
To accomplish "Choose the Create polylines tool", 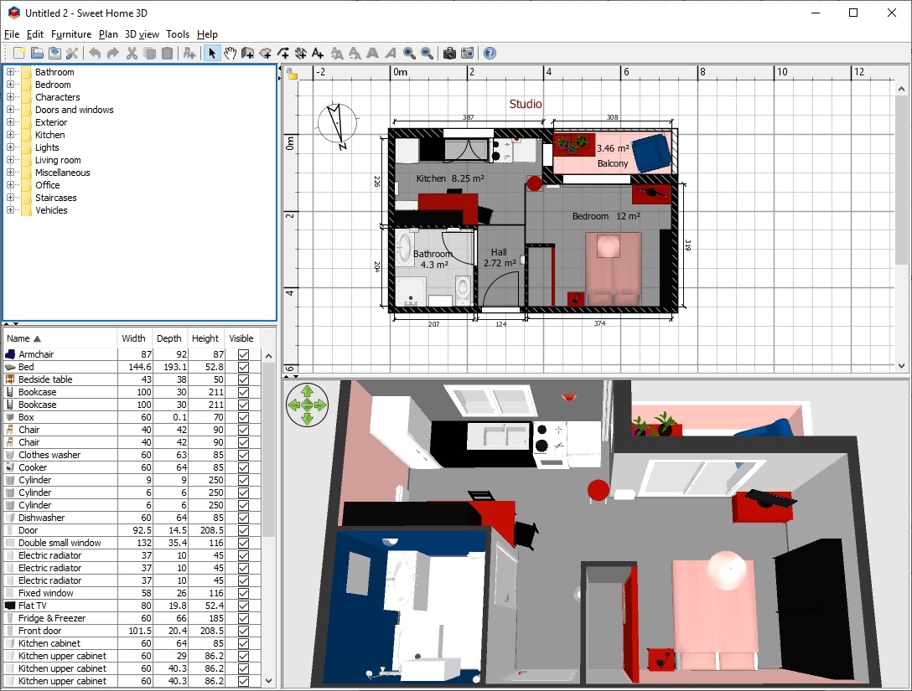I will point(282,54).
